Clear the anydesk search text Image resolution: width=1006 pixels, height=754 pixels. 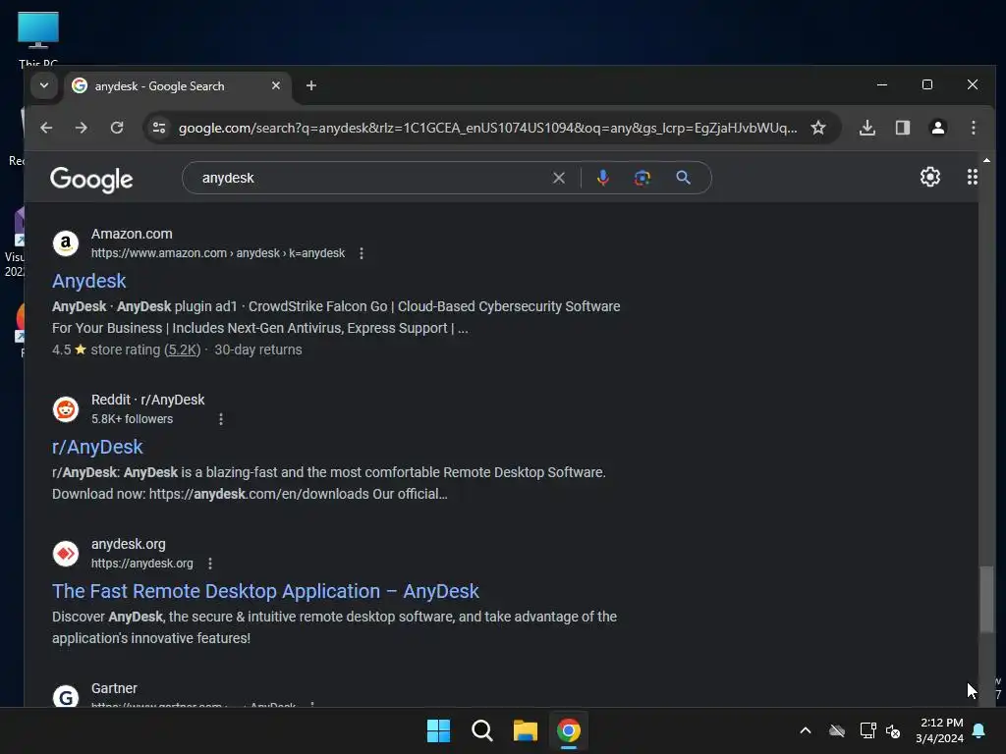(x=559, y=178)
